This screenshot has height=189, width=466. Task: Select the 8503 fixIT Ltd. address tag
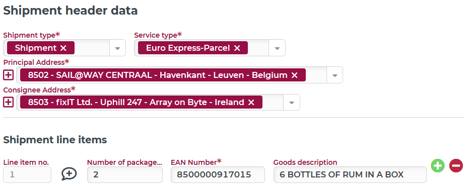136,103
